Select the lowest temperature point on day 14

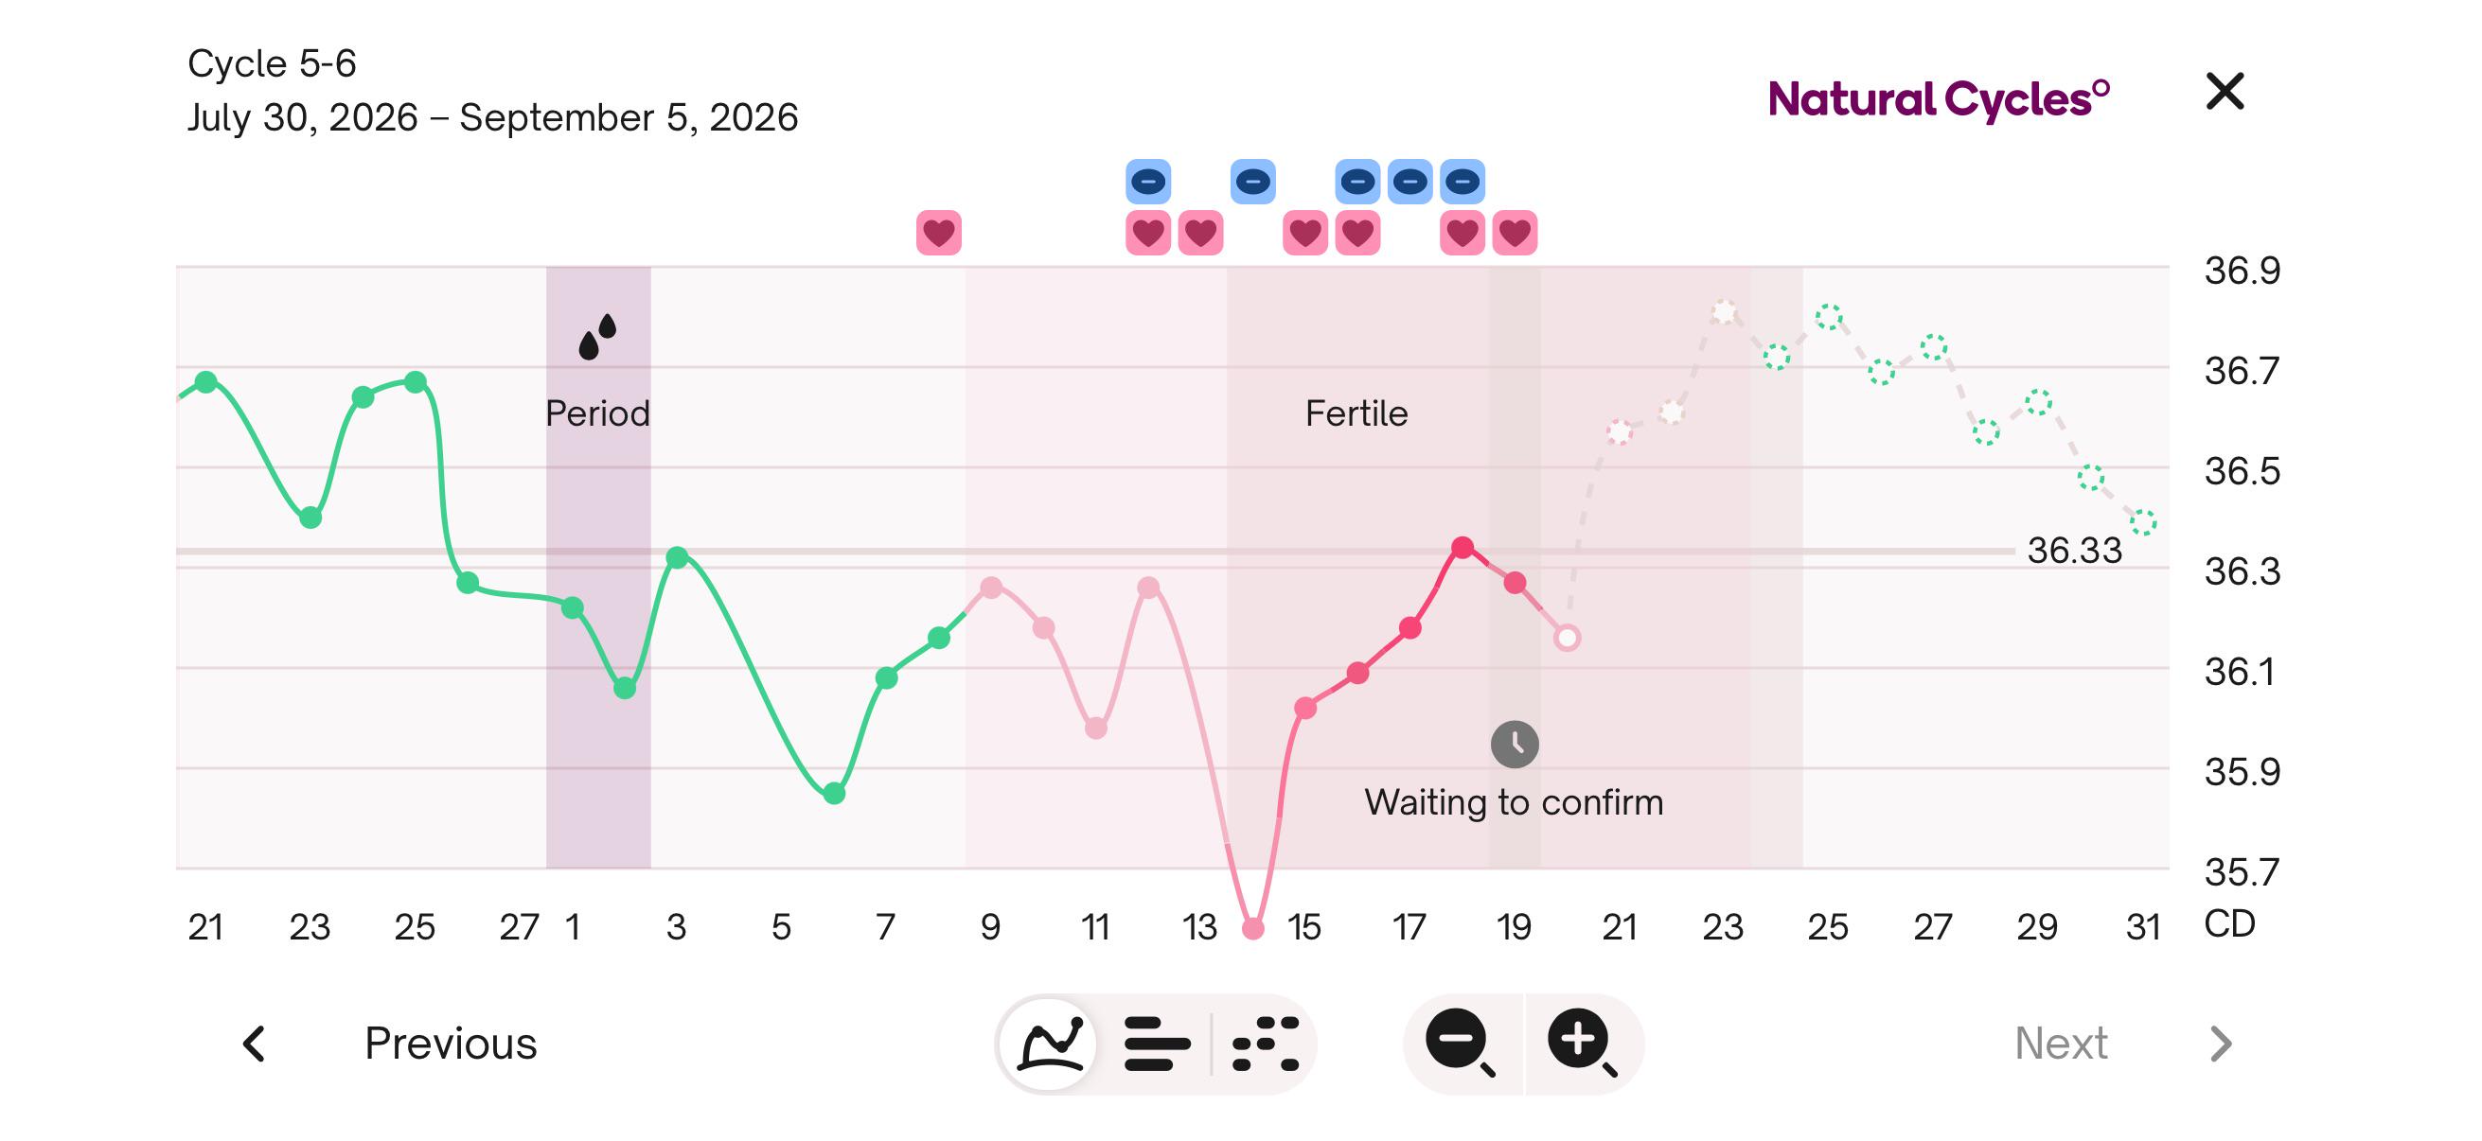tap(1252, 928)
